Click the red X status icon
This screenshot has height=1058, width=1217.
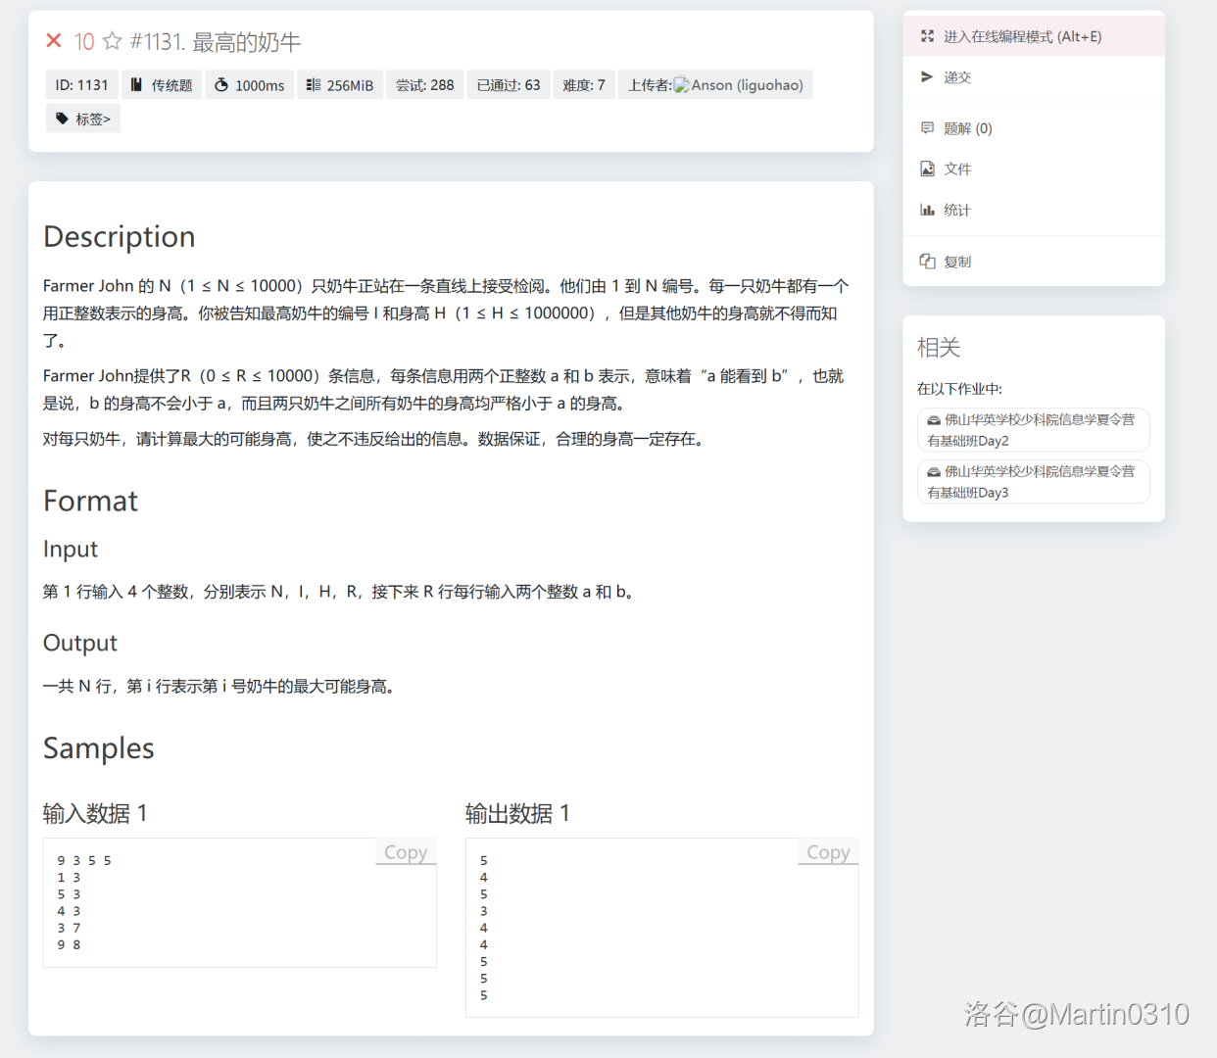click(x=54, y=41)
